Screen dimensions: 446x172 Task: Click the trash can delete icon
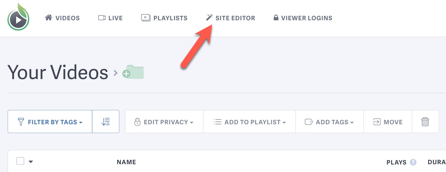tap(425, 122)
